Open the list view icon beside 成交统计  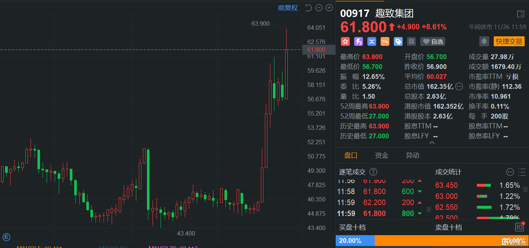[522, 172]
